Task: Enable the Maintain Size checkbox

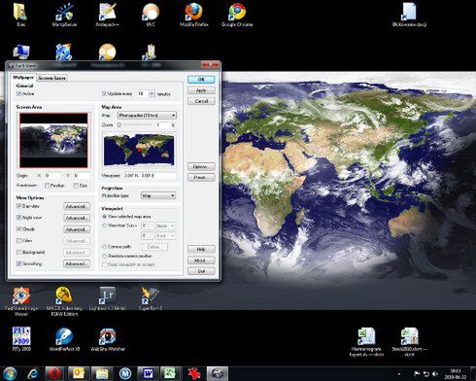Action: tap(76, 186)
